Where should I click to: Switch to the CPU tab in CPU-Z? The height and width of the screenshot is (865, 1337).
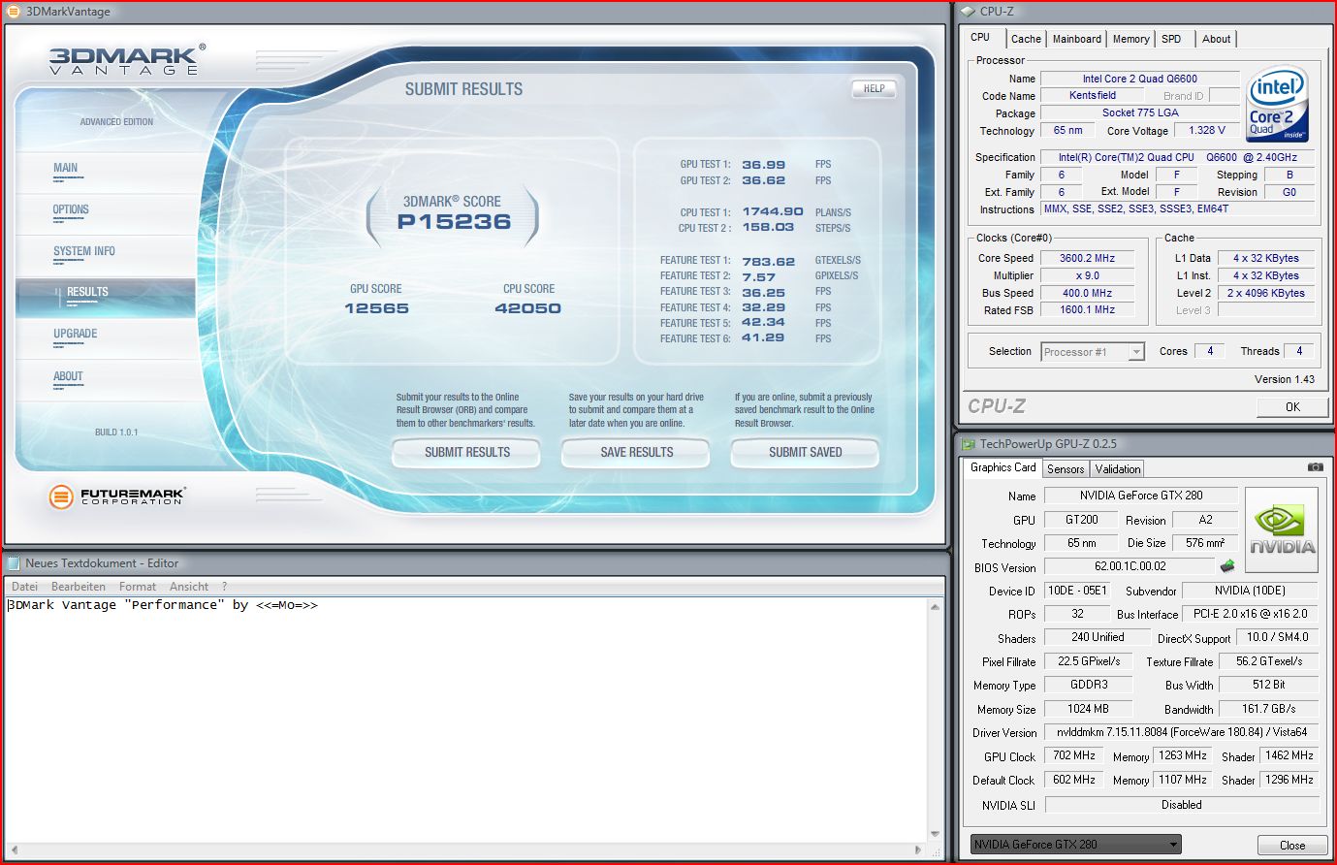click(x=980, y=38)
